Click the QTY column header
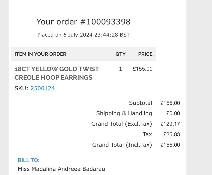Screen dimensions: 212x175 pyautogui.click(x=120, y=54)
